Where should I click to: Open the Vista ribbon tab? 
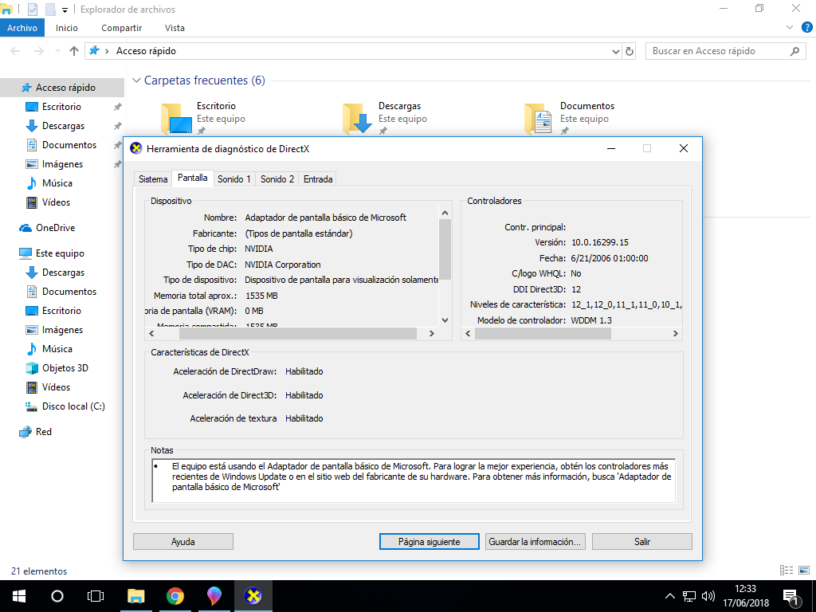pos(175,28)
